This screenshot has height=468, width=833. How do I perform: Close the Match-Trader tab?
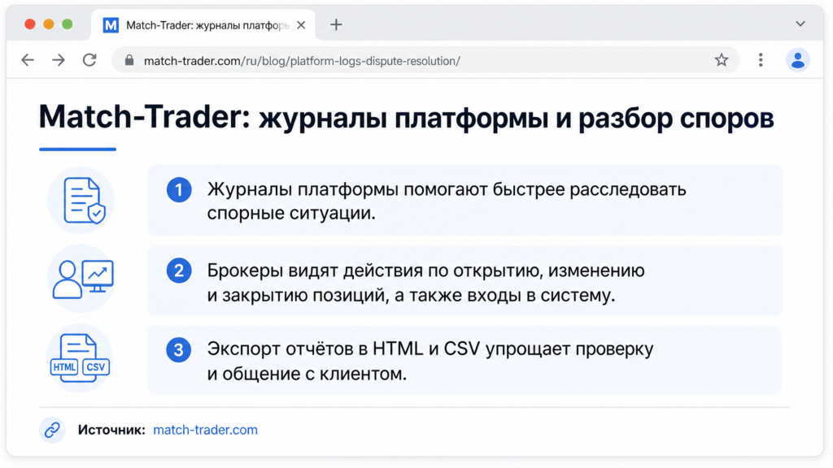[x=301, y=25]
